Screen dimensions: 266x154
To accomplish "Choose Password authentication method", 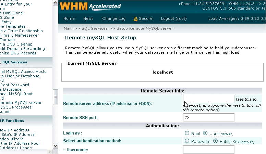I will (187, 141).
